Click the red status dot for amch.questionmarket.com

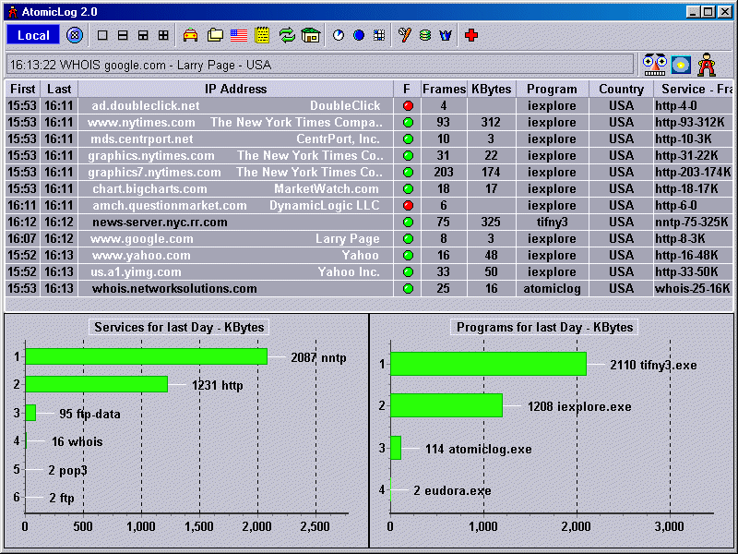point(408,205)
